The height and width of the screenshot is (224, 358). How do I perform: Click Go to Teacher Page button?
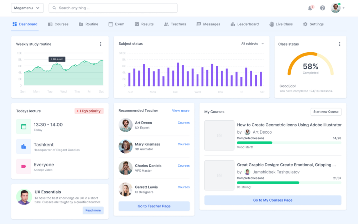154,206
